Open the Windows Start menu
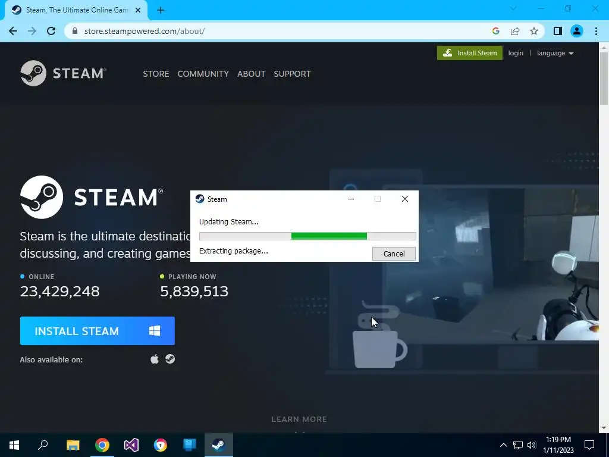The image size is (609, 457). (x=14, y=445)
